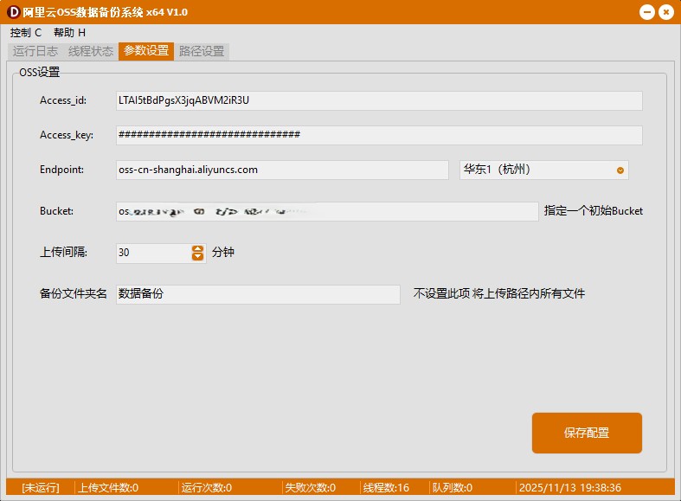Viewport: 681px width, 501px height.
Task: Select the 参数设置 tab
Action: point(146,51)
